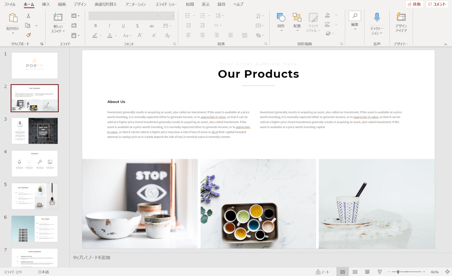Open the font dialog launcher
The image size is (452, 276).
(x=174, y=44)
